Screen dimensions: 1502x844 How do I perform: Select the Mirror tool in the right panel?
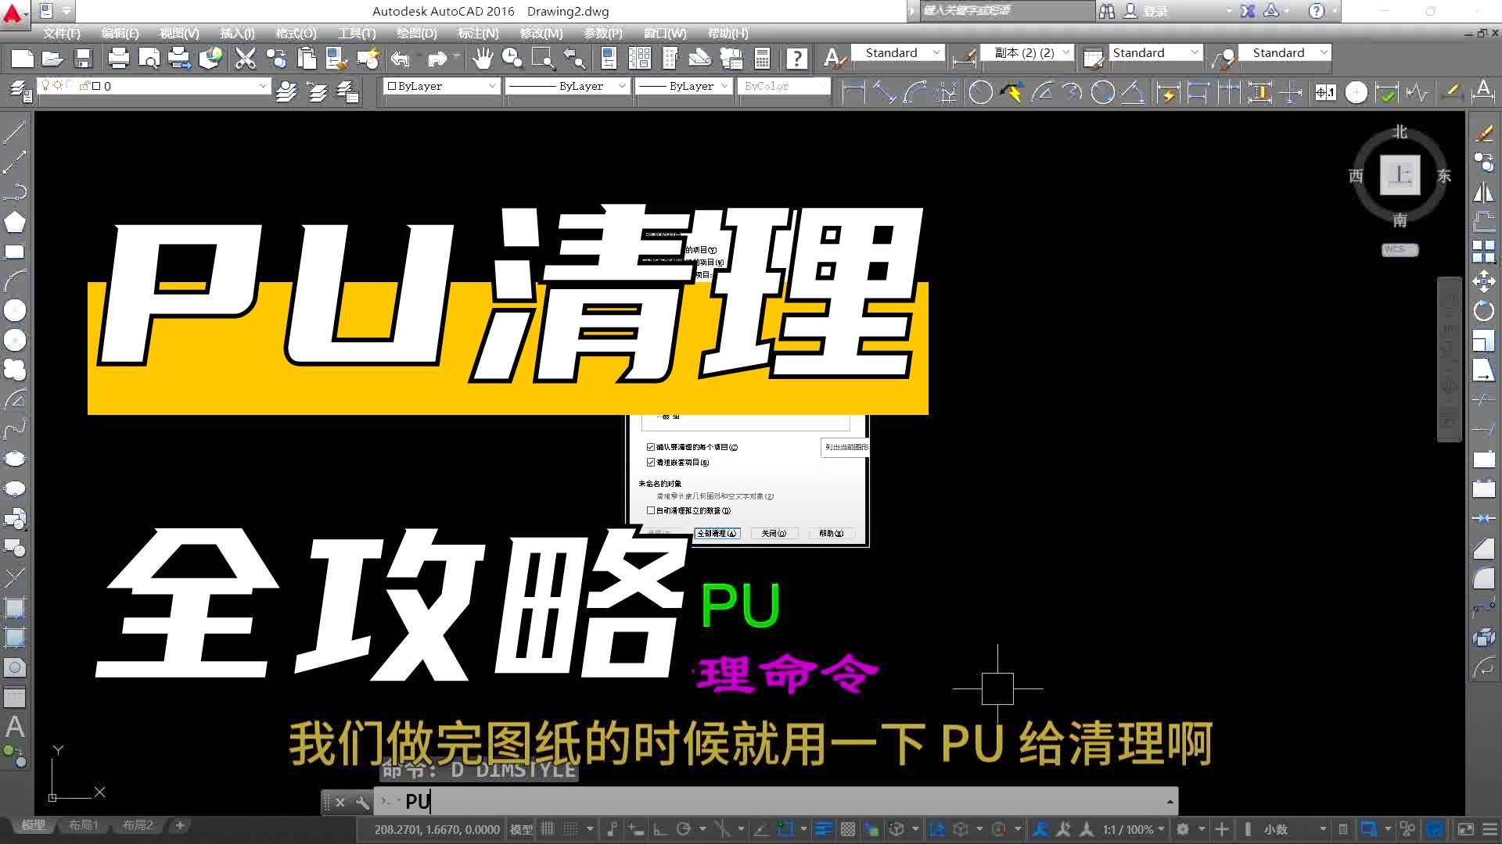pos(1483,193)
